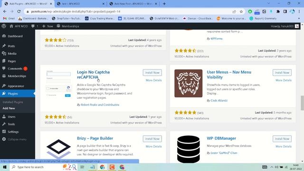Open User Menus – Nav Menu Visibility title
The image size is (304, 171).
(x=229, y=75)
